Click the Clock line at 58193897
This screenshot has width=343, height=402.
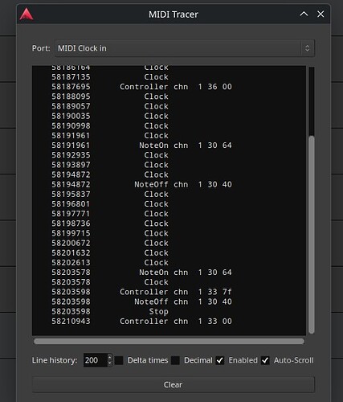point(110,165)
